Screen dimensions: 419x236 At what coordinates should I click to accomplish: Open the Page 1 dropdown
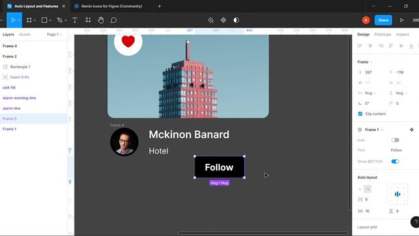coord(54,35)
